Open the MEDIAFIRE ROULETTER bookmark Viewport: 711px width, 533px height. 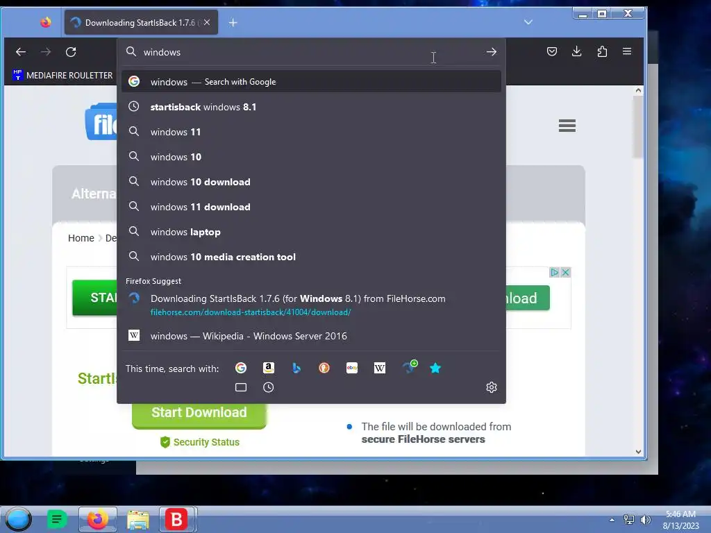click(x=62, y=75)
